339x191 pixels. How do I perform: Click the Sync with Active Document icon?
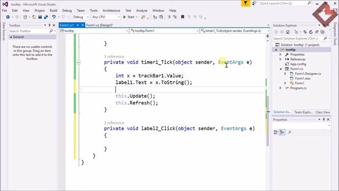(305, 32)
